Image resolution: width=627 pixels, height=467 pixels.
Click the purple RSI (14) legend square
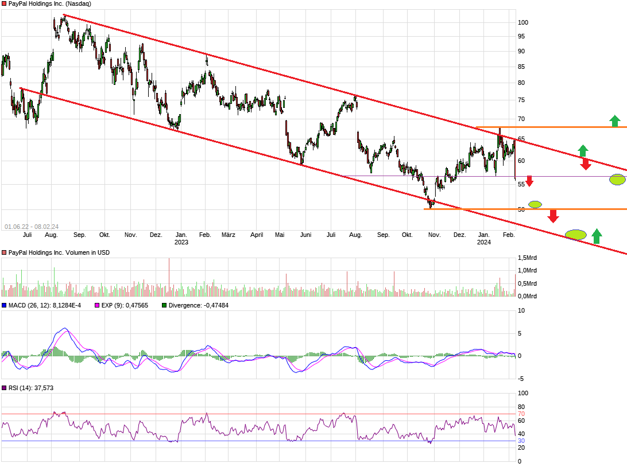[4, 388]
